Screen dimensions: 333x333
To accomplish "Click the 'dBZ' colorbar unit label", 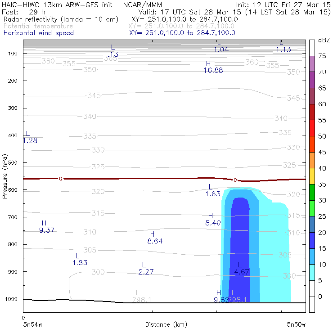I will point(324,40).
